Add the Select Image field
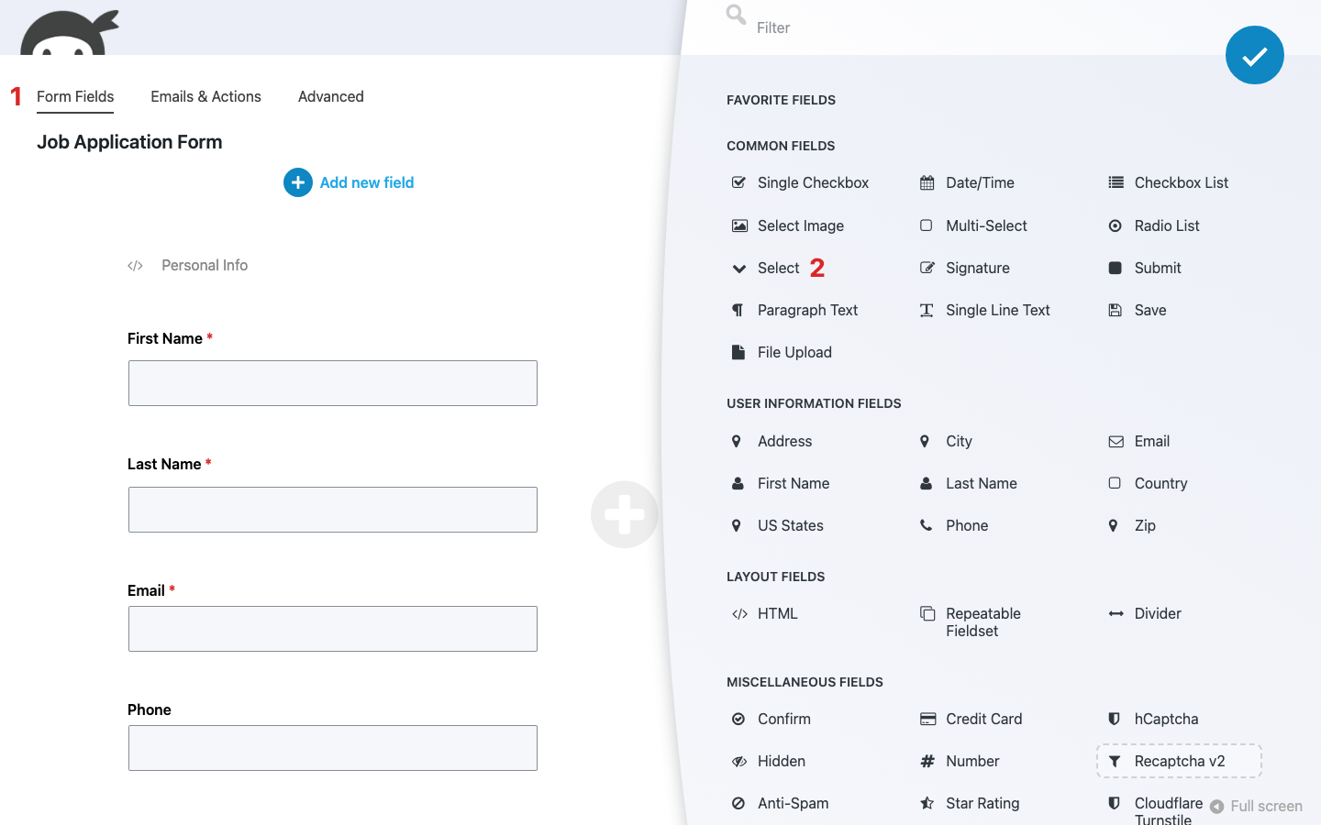The width and height of the screenshot is (1321, 825). point(787,225)
